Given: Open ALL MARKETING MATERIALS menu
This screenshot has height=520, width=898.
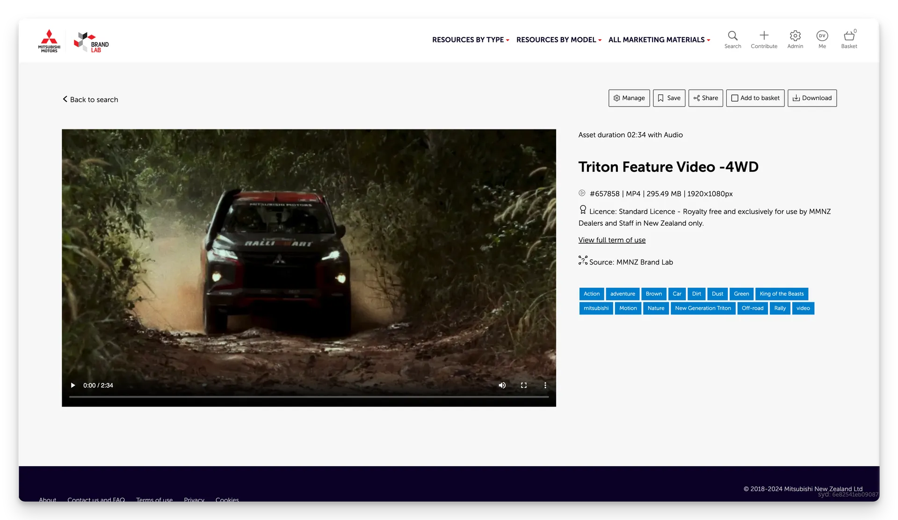Looking at the screenshot, I should click(659, 40).
